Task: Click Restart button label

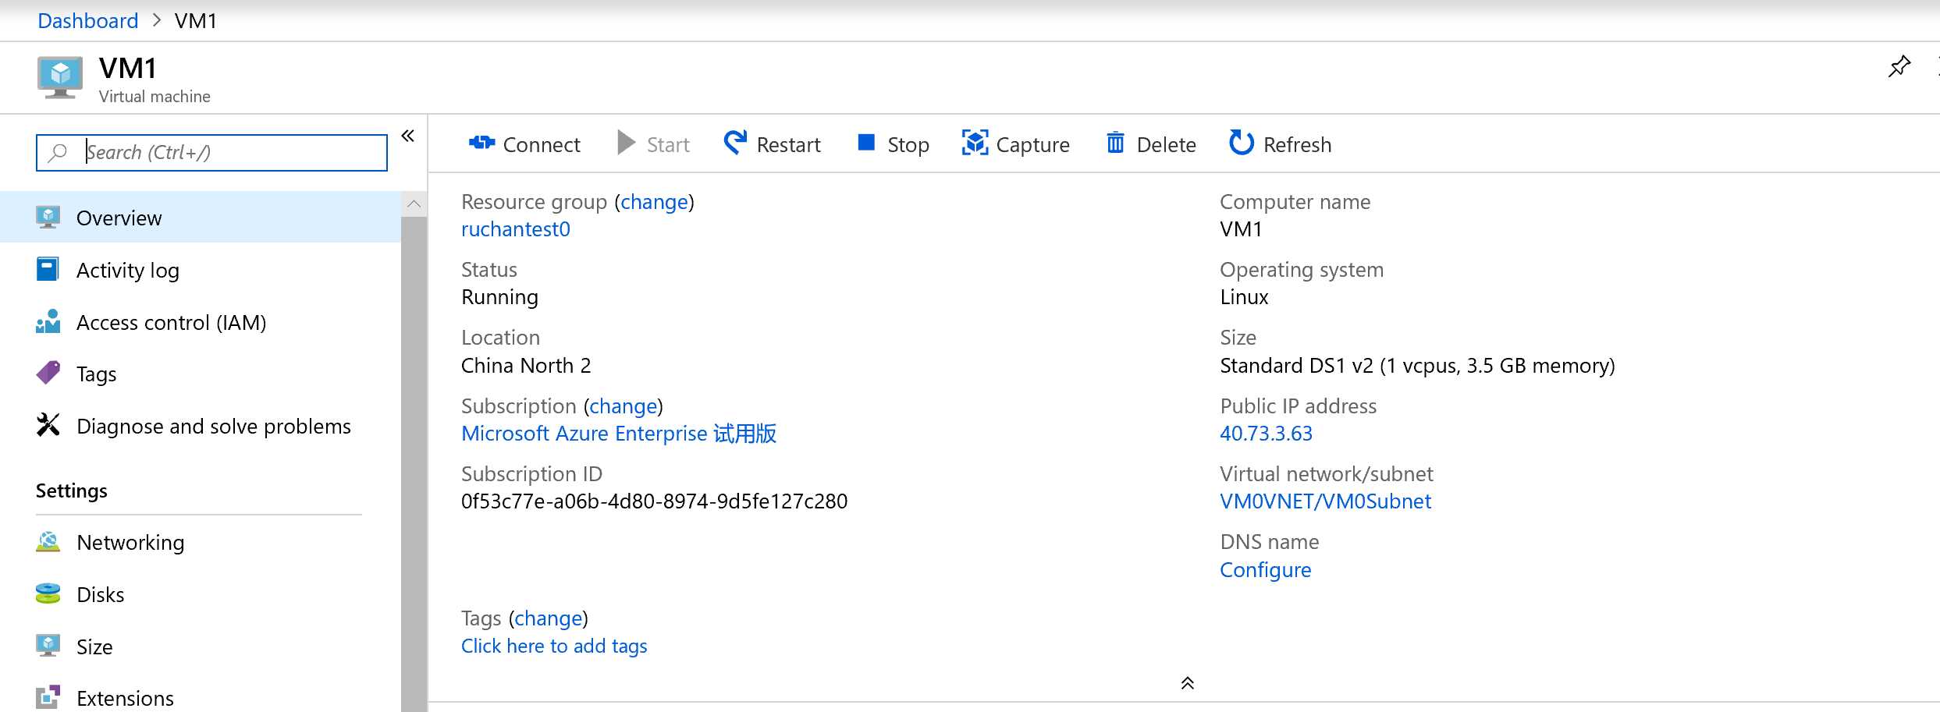Action: [788, 144]
